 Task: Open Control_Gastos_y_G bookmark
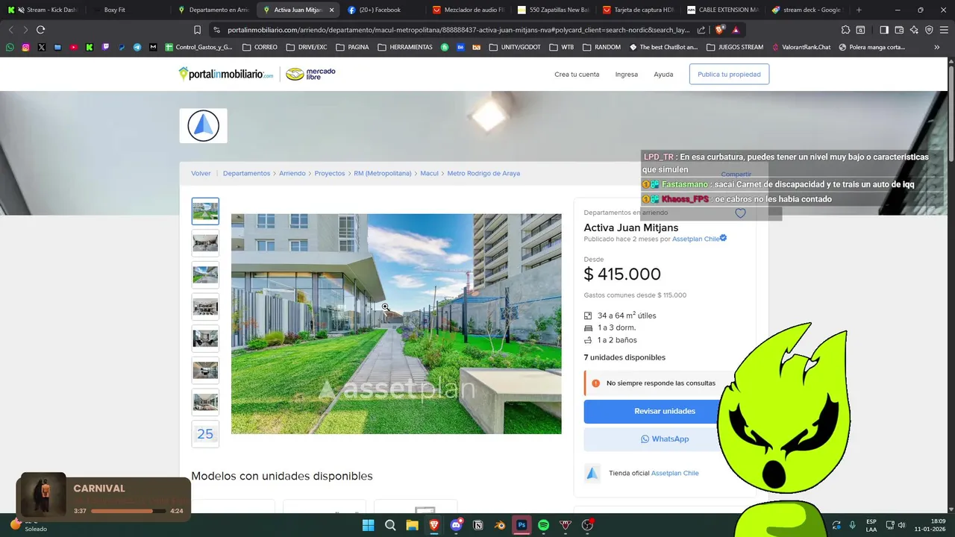(x=198, y=47)
